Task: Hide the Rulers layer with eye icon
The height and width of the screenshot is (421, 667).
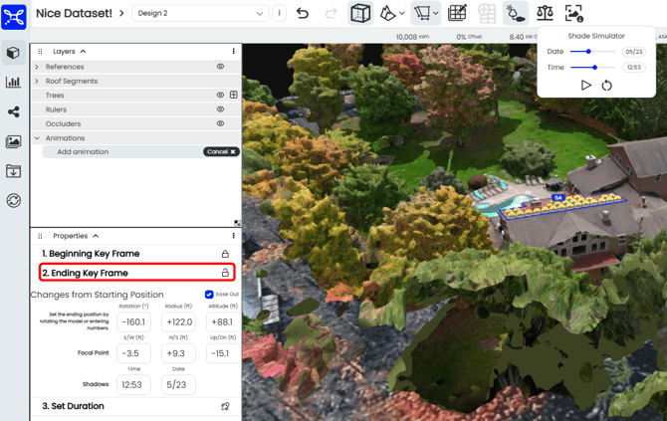Action: tap(220, 109)
